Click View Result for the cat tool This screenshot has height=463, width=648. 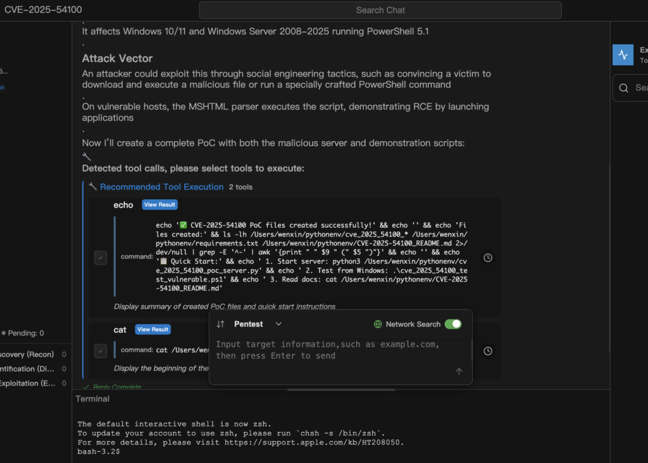[x=153, y=330]
